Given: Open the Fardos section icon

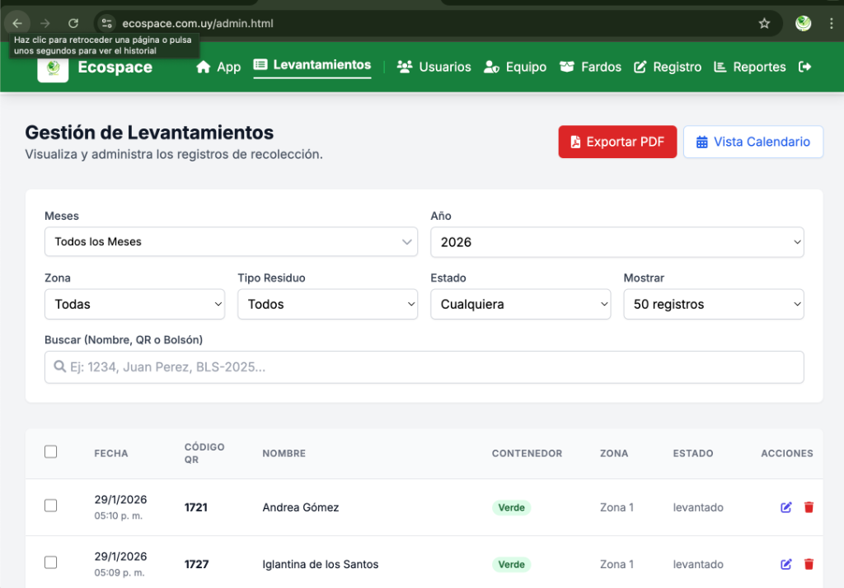Looking at the screenshot, I should (566, 67).
